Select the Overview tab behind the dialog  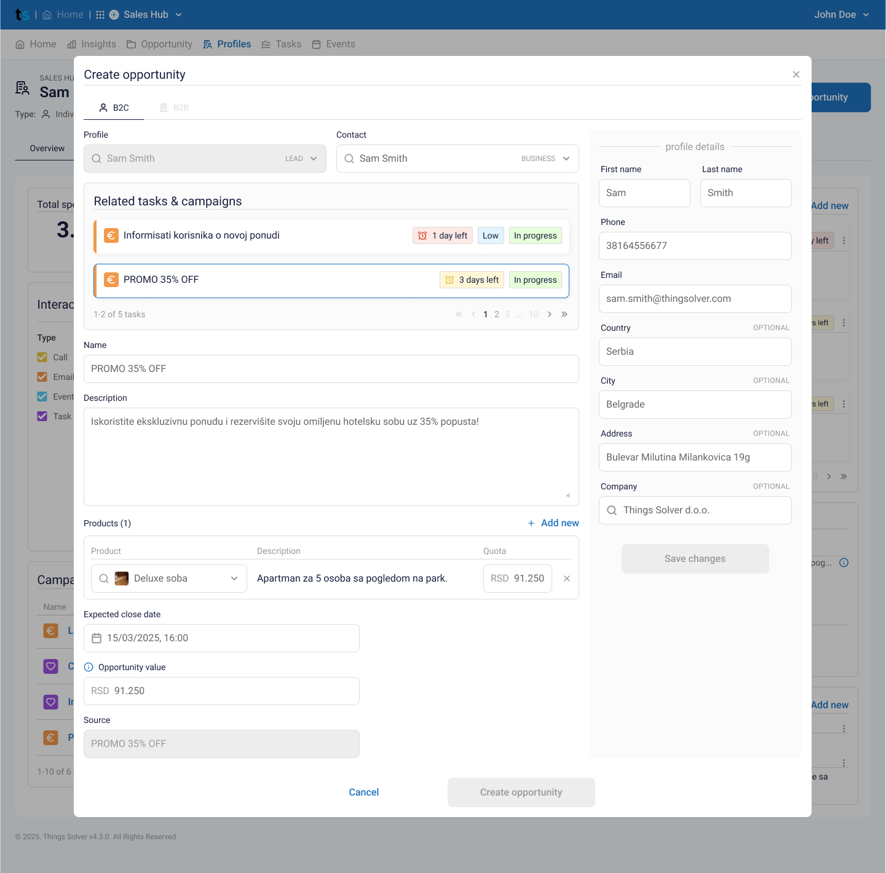pos(47,148)
